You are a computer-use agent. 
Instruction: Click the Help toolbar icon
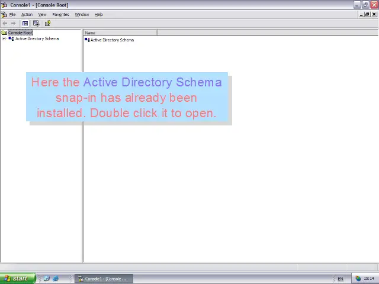click(47, 24)
